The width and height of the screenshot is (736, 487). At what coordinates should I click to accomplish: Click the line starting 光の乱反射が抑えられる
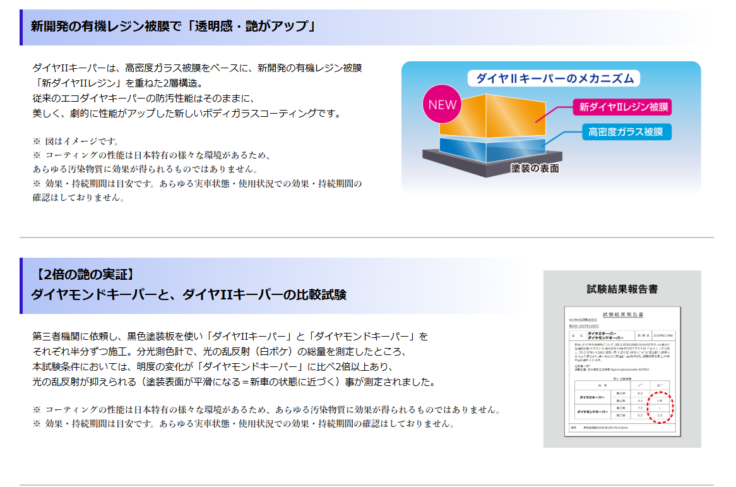coord(233,382)
